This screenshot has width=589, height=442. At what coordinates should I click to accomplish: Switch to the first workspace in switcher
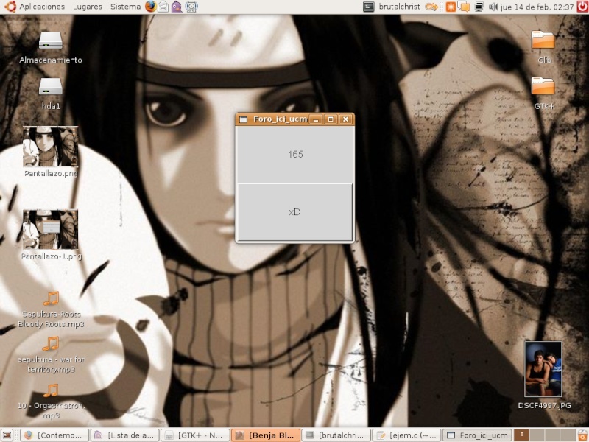coord(521,435)
